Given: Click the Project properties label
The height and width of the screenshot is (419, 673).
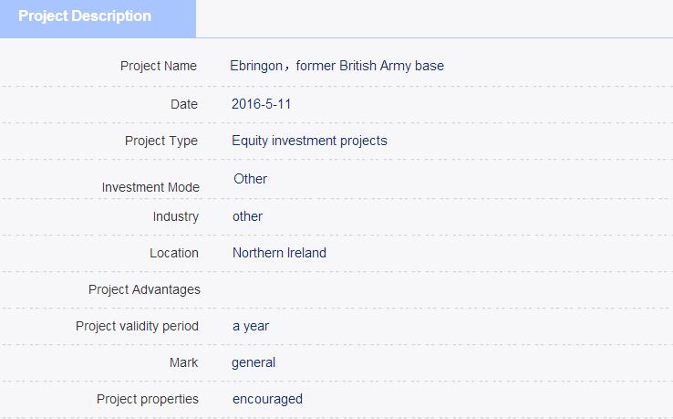Looking at the screenshot, I should pos(148,399).
